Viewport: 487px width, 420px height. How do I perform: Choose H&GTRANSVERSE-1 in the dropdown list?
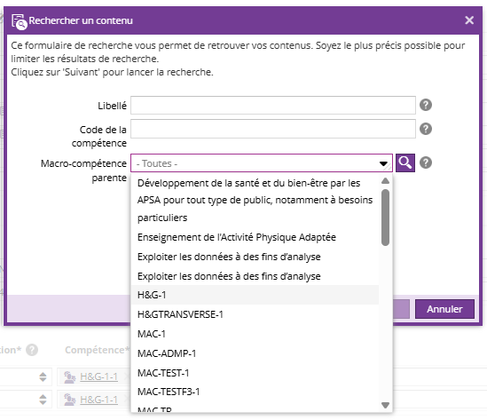[x=255, y=314]
